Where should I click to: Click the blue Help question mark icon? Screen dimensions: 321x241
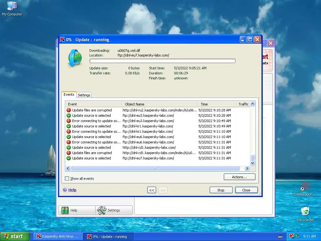coord(65,190)
